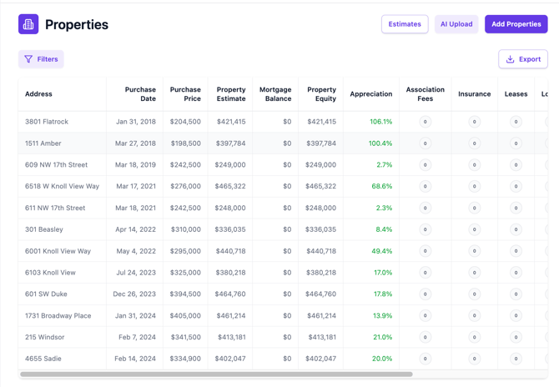
Task: Click Leases count badge for 4655 Sadie
Action: coord(516,359)
